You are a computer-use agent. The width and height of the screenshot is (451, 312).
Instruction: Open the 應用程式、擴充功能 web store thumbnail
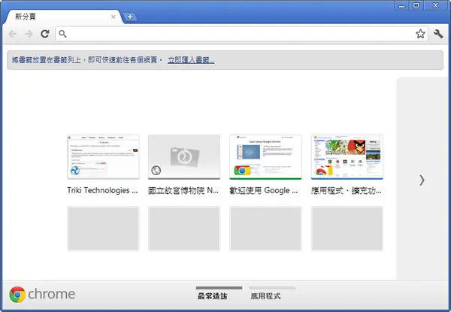point(347,157)
